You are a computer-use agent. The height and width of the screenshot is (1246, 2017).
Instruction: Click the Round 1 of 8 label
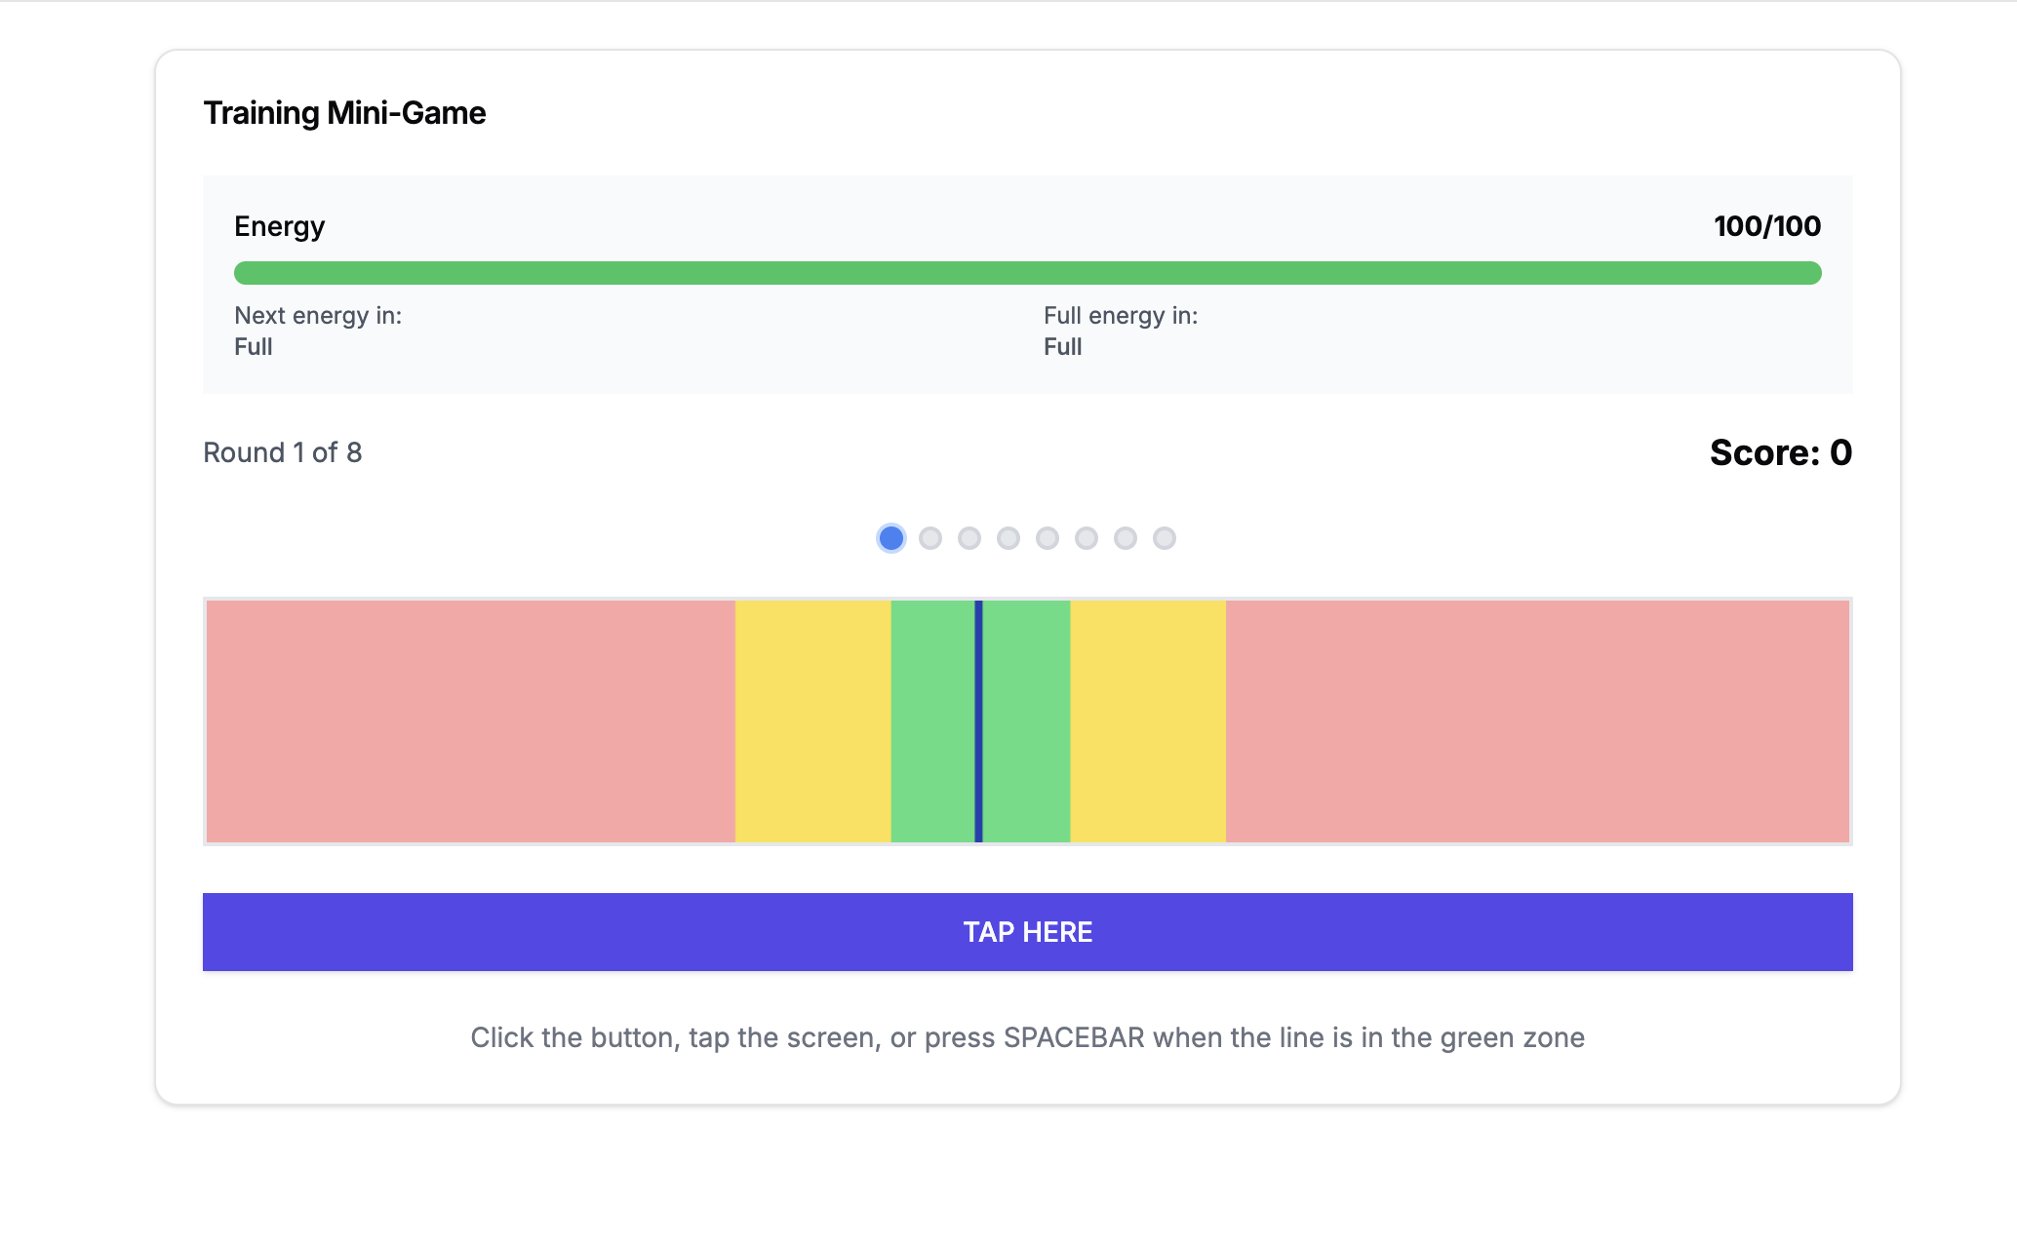point(283,452)
